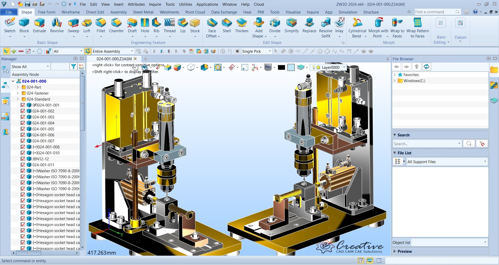Open the Entire Assembly dropdown
This screenshot has height=265, width=499.
tap(113, 51)
